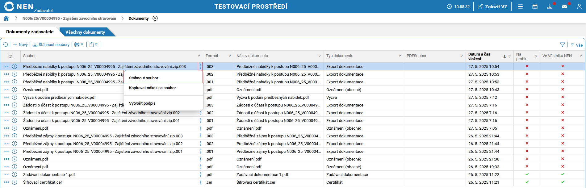Open the Formát column filter dropdown
Viewport: 586px width, 188px height.
pyautogui.click(x=230, y=56)
